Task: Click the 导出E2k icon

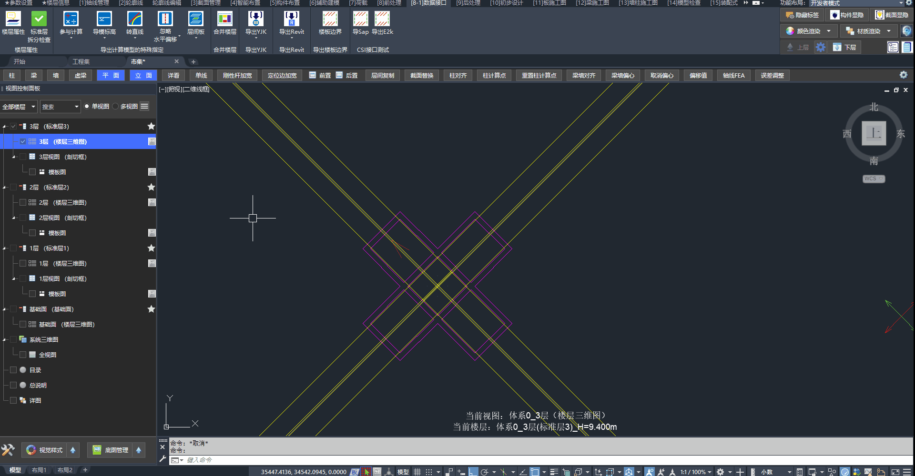Action: coord(382,19)
